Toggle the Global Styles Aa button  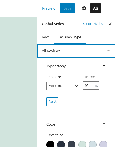[96, 8]
